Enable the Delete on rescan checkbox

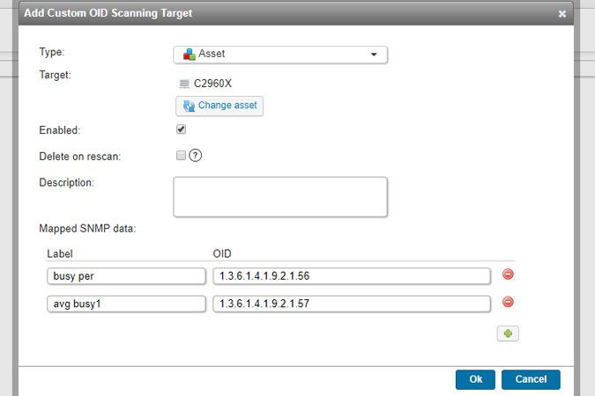click(x=181, y=156)
